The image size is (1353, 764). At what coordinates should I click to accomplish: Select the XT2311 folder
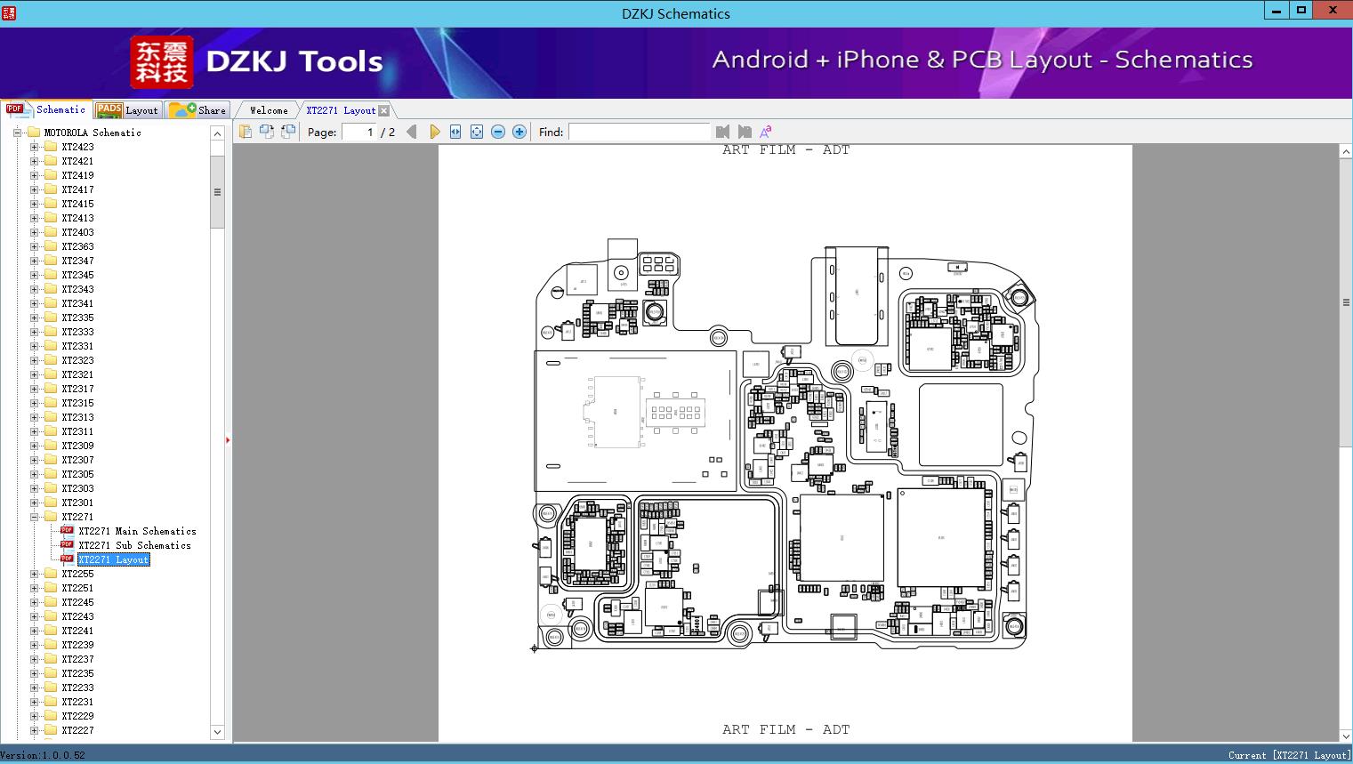[77, 431]
